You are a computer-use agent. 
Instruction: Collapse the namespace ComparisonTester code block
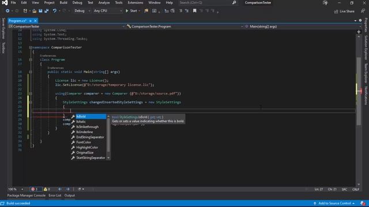[x=31, y=47]
